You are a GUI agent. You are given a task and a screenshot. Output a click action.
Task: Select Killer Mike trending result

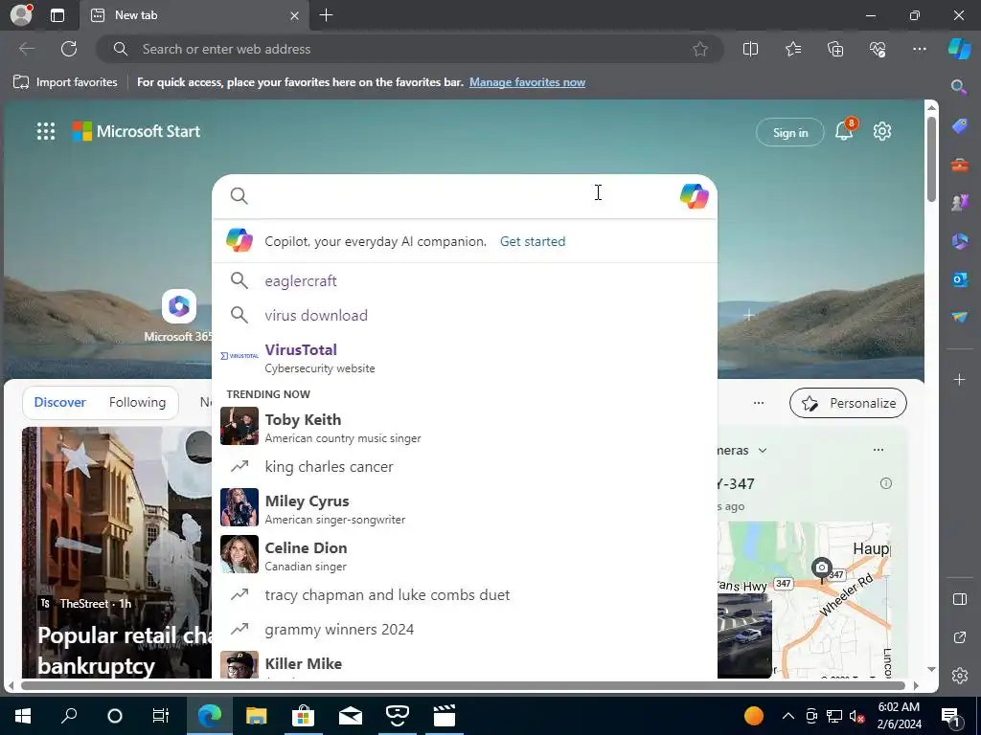click(465, 664)
